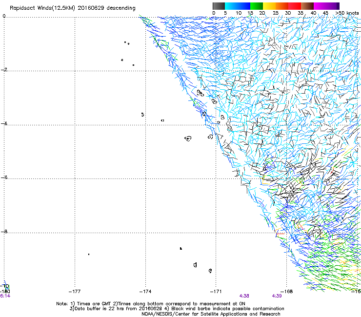Click the magenta 40-45 knots color segment

click(320, 6)
